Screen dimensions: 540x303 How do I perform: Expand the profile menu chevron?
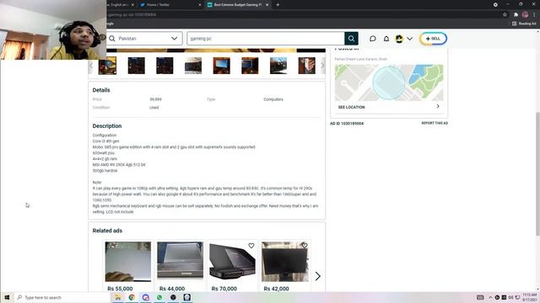(409, 39)
